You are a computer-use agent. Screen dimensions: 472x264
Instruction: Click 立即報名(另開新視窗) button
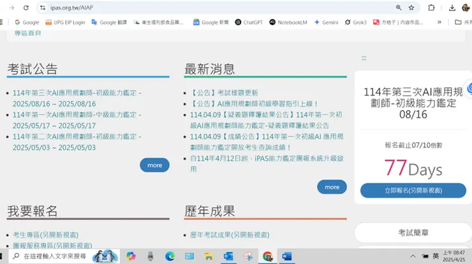(x=413, y=191)
